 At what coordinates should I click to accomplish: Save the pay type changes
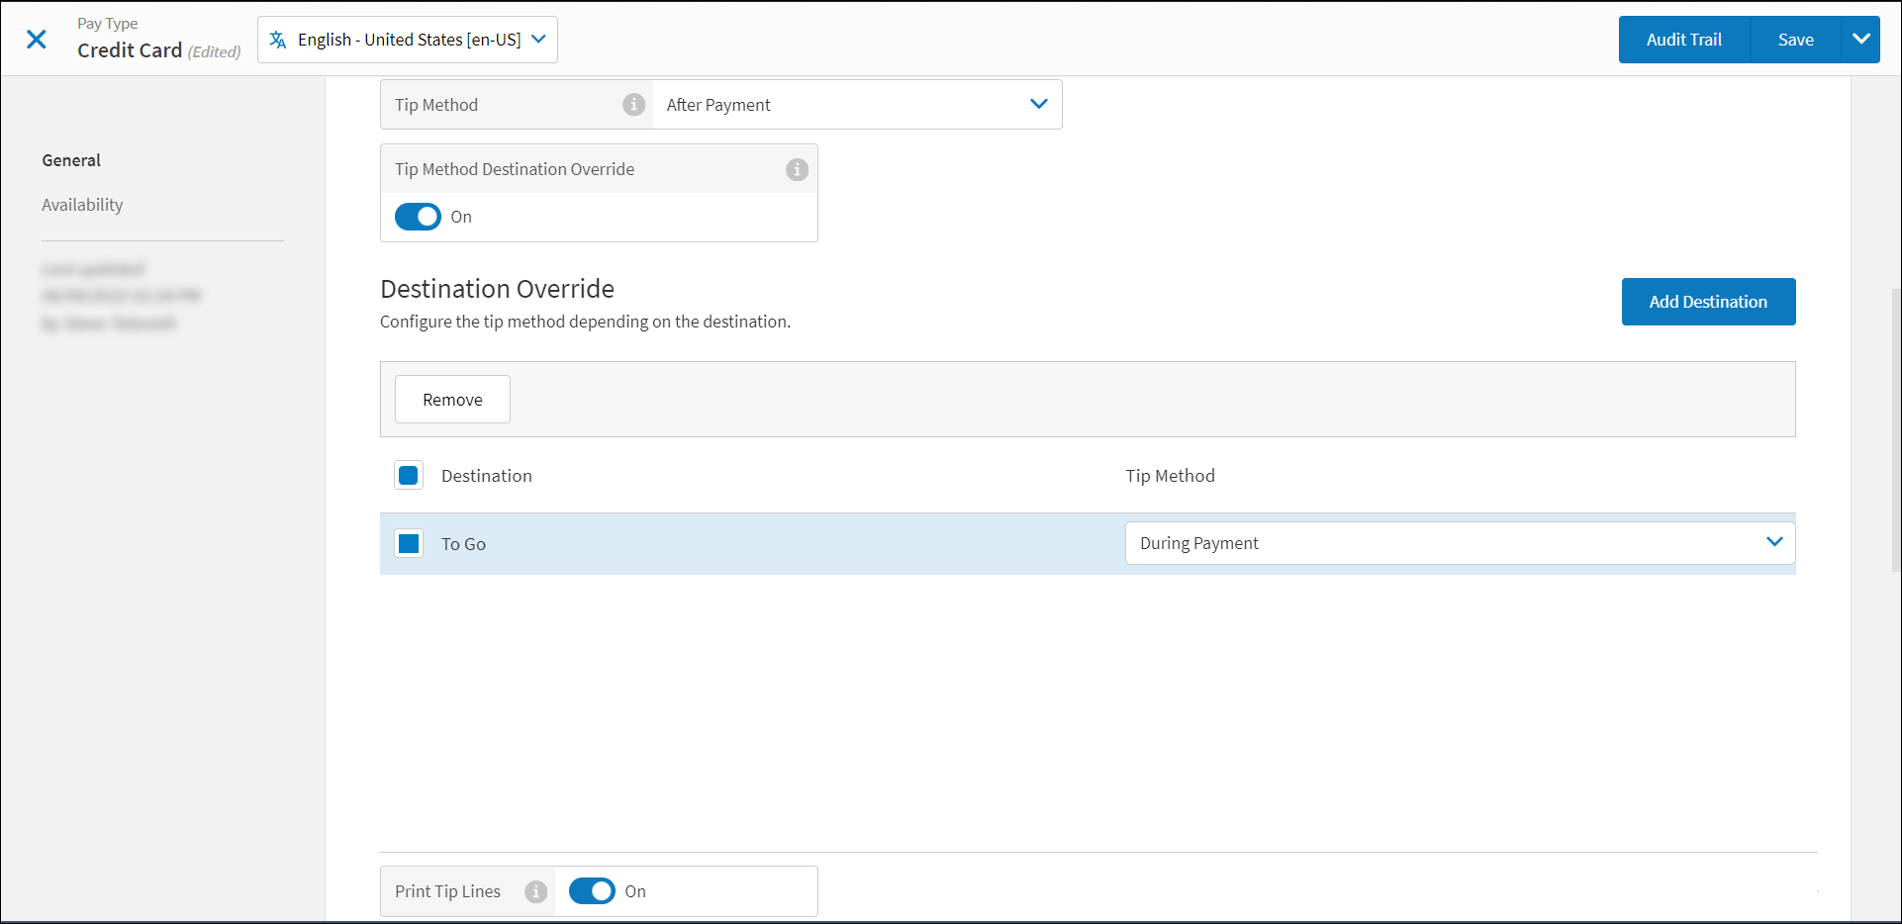click(1795, 40)
